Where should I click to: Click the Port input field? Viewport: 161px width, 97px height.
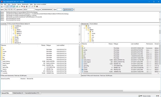click(x=59, y=10)
